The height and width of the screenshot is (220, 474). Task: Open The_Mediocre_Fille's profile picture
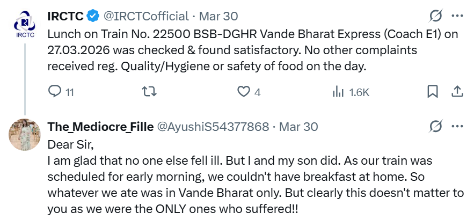pos(25,134)
